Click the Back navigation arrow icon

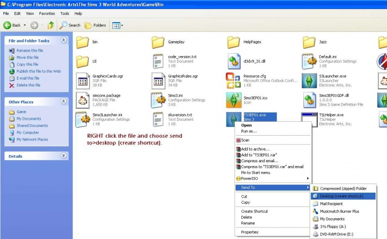pos(7,25)
